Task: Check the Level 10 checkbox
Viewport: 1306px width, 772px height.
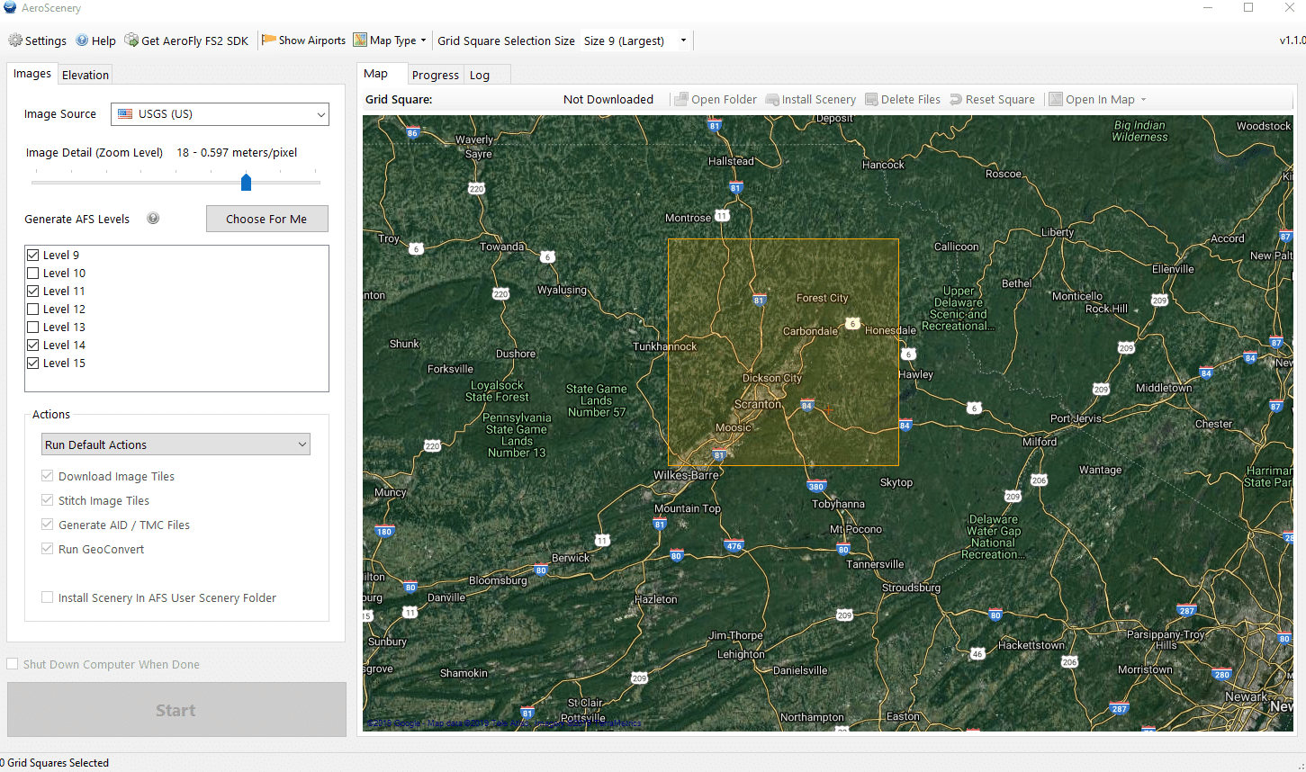Action: 33,274
